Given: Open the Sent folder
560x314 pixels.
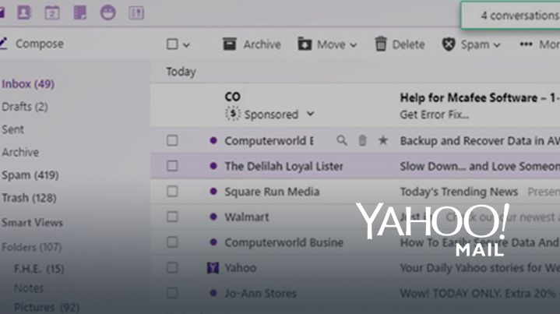Looking at the screenshot, I should pos(12,129).
